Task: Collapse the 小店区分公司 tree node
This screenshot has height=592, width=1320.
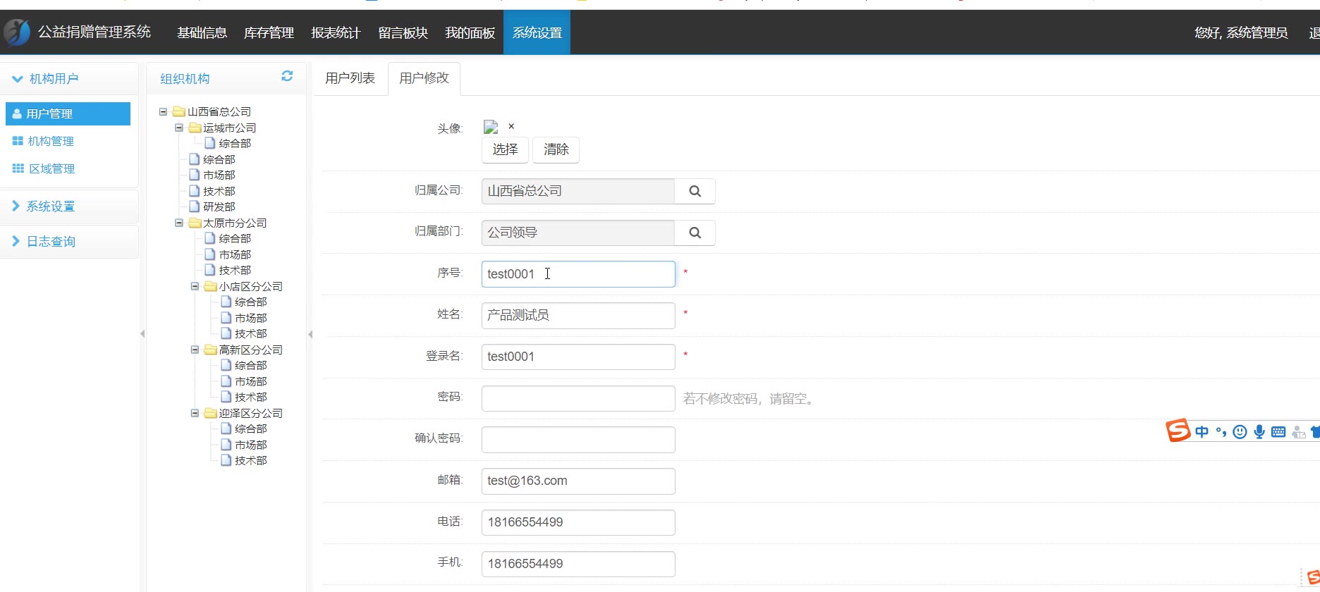Action: point(195,286)
